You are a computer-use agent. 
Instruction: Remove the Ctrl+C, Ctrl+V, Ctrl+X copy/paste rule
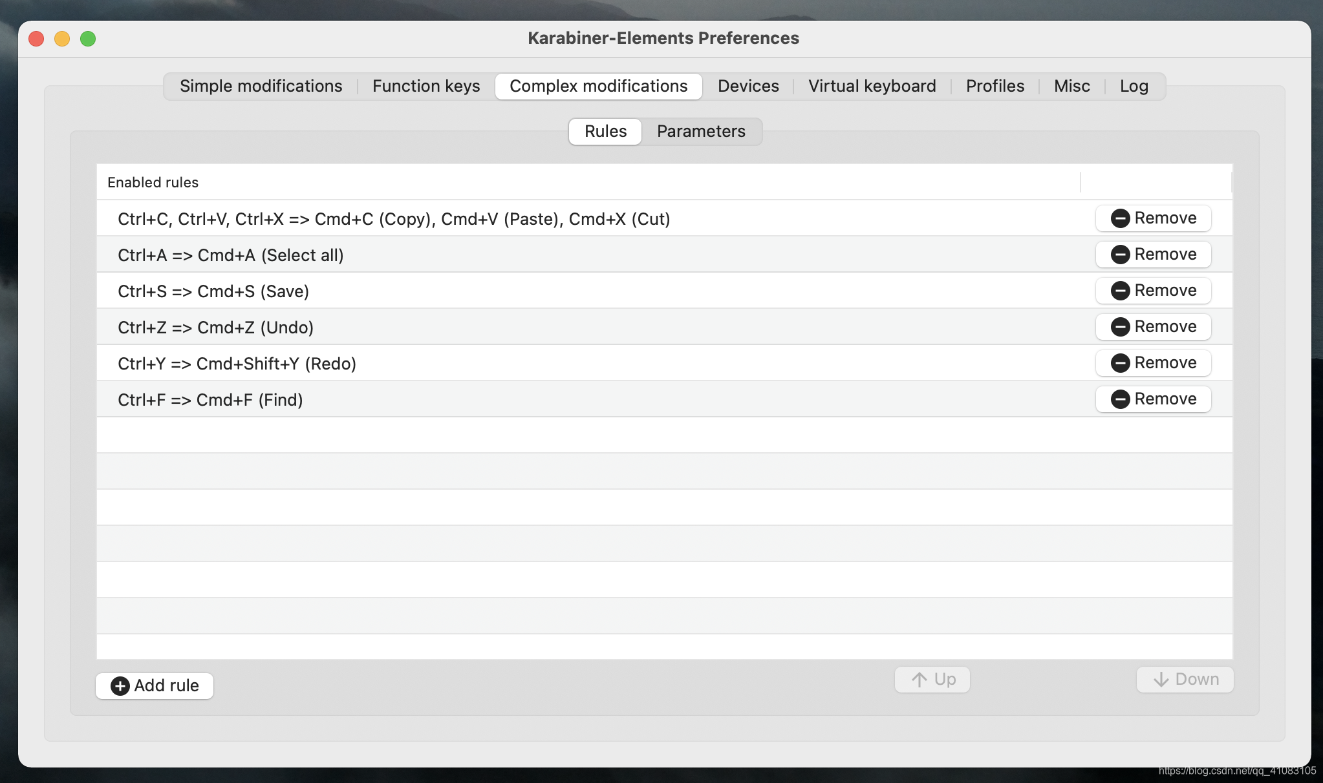[1153, 218]
